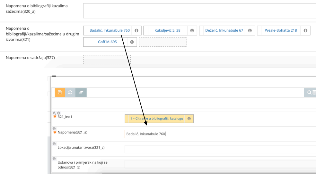
Task: Click the 'Napomena(321_a)' field label
Action: (72, 132)
